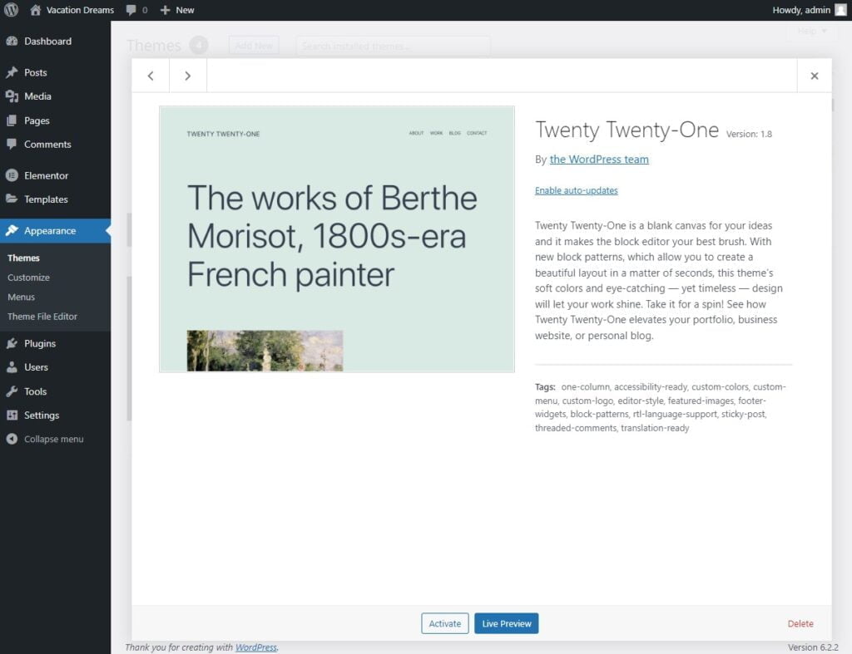Click the Collapse menu arrow icon
This screenshot has height=654, width=852.
[x=12, y=439]
